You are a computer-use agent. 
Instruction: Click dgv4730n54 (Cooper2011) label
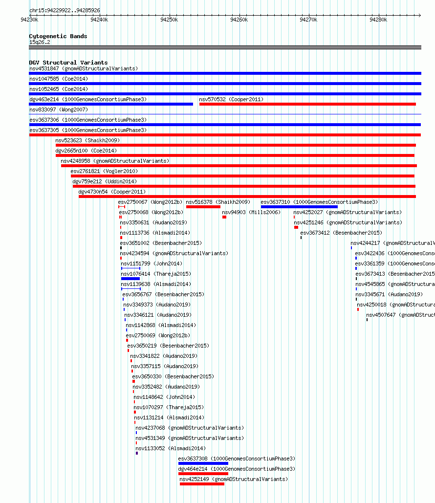112,192
